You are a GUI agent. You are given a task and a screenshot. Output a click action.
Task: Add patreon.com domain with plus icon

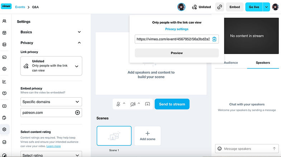point(77,112)
